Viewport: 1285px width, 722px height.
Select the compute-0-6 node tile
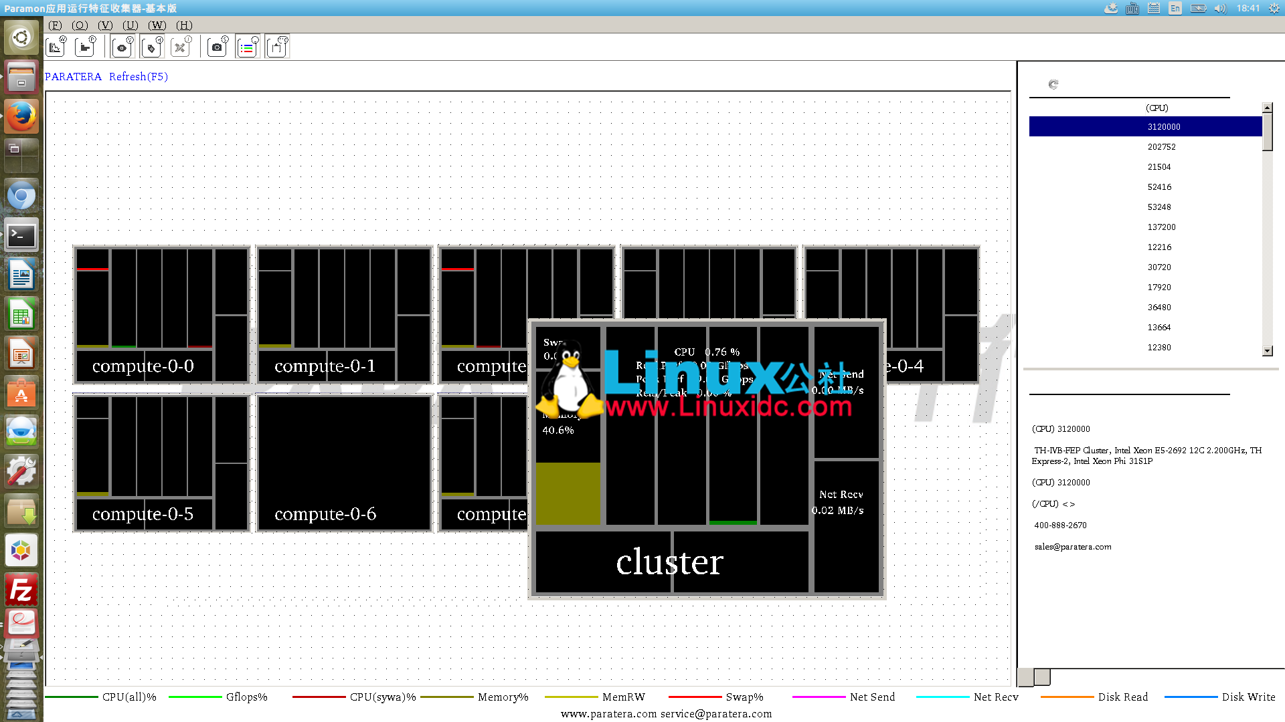click(x=344, y=463)
